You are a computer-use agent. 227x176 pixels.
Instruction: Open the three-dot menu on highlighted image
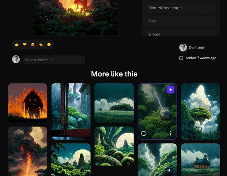171,133
